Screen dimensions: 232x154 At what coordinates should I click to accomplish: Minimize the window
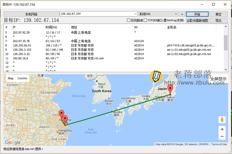point(202,4)
